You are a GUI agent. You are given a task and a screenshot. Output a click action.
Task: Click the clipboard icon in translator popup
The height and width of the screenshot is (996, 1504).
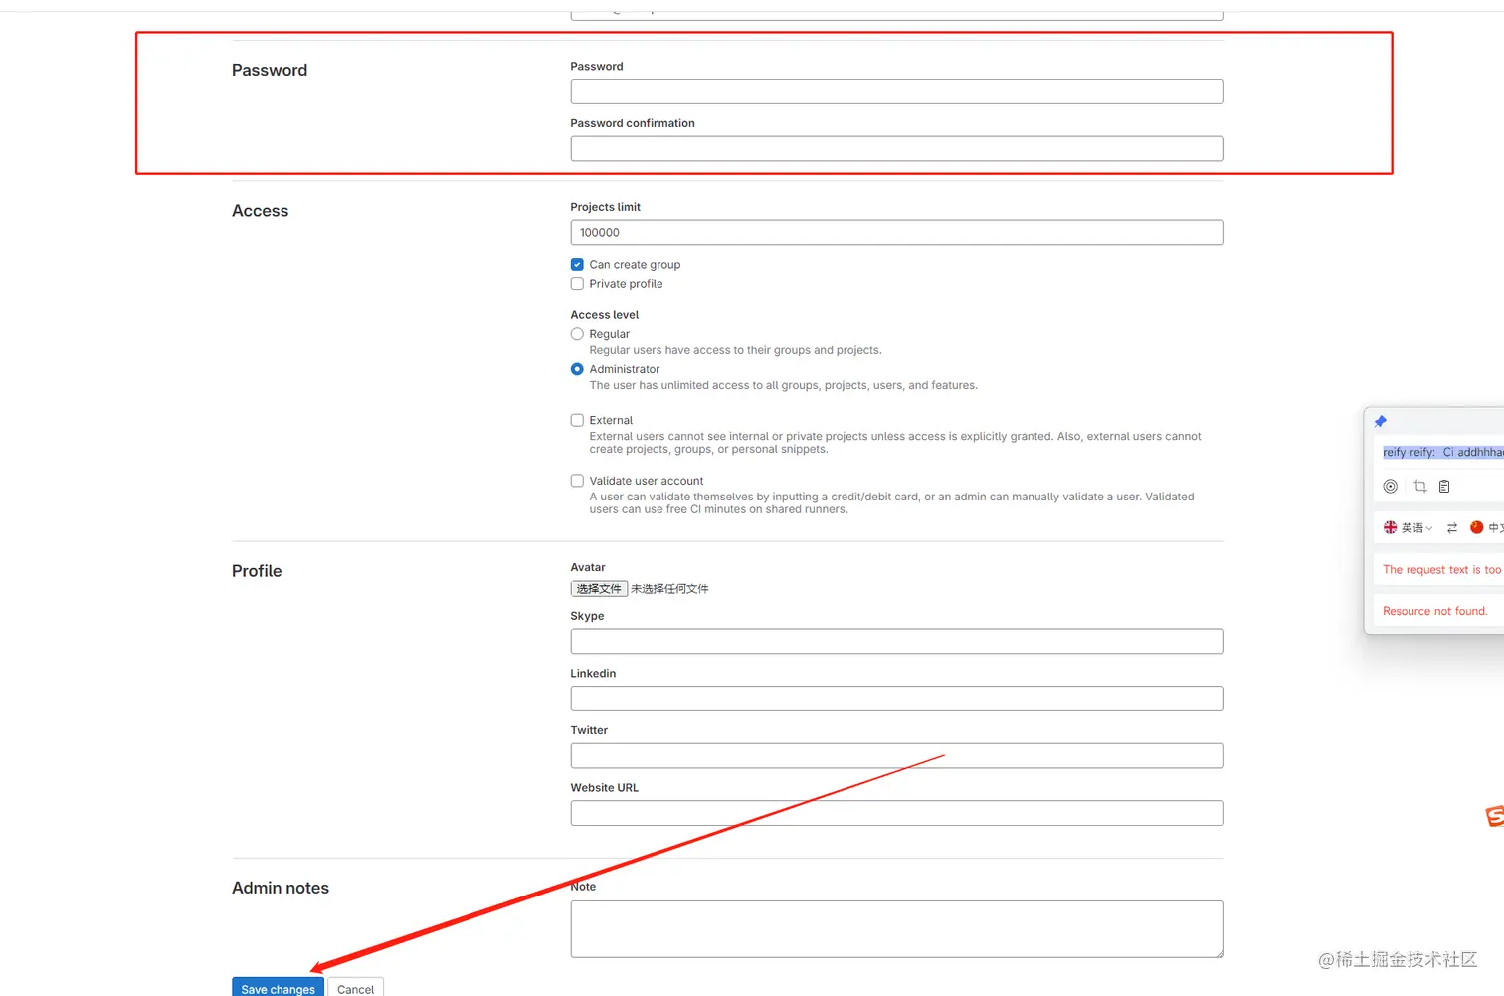pos(1444,487)
